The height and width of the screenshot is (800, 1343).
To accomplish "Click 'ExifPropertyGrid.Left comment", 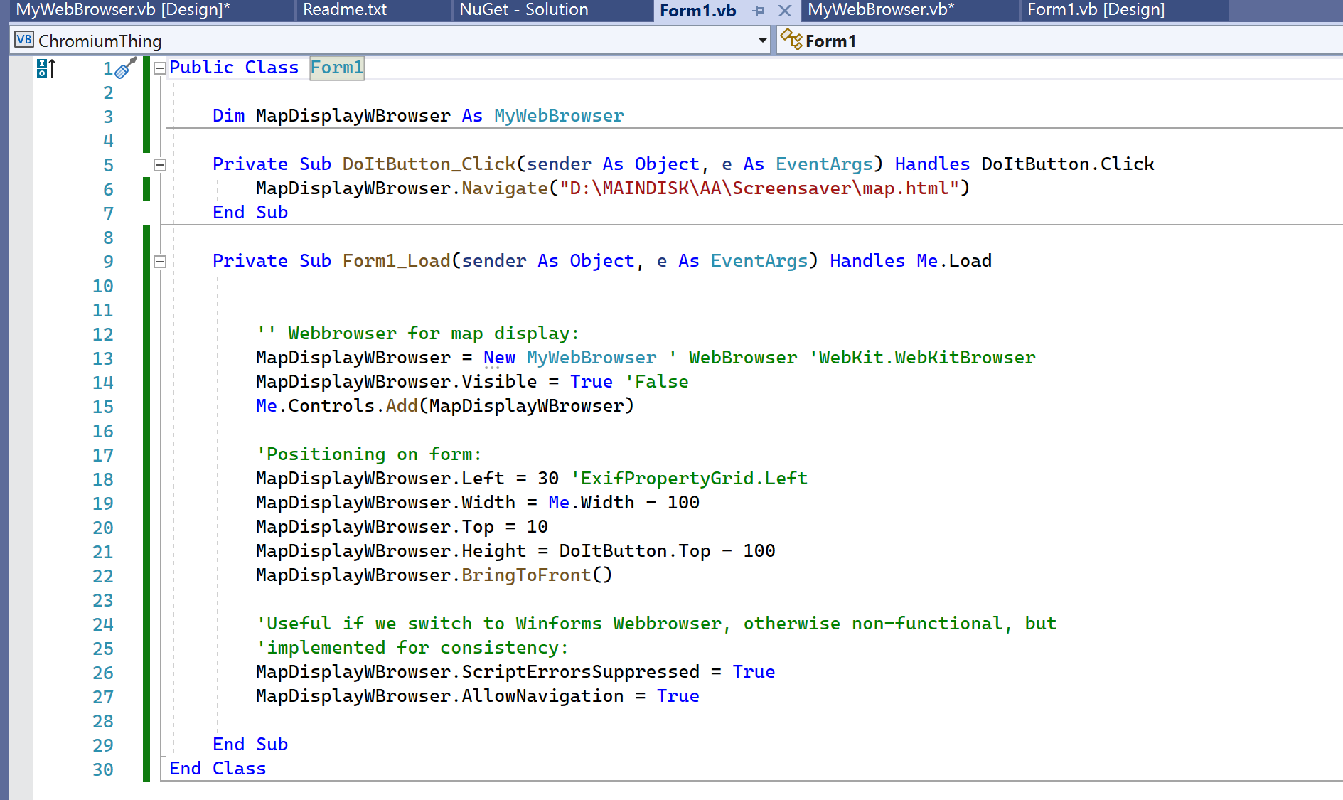I will coord(689,479).
